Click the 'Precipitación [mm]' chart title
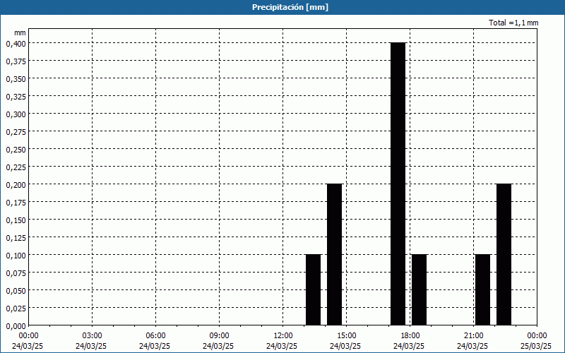Screen dimensions: 565x353 coord(290,7)
